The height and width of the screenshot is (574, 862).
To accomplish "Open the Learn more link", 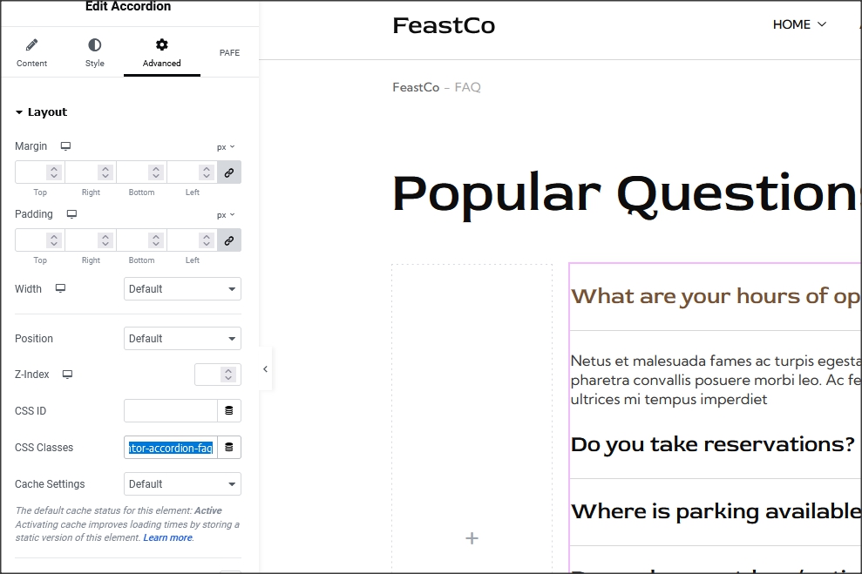I will click(x=167, y=538).
